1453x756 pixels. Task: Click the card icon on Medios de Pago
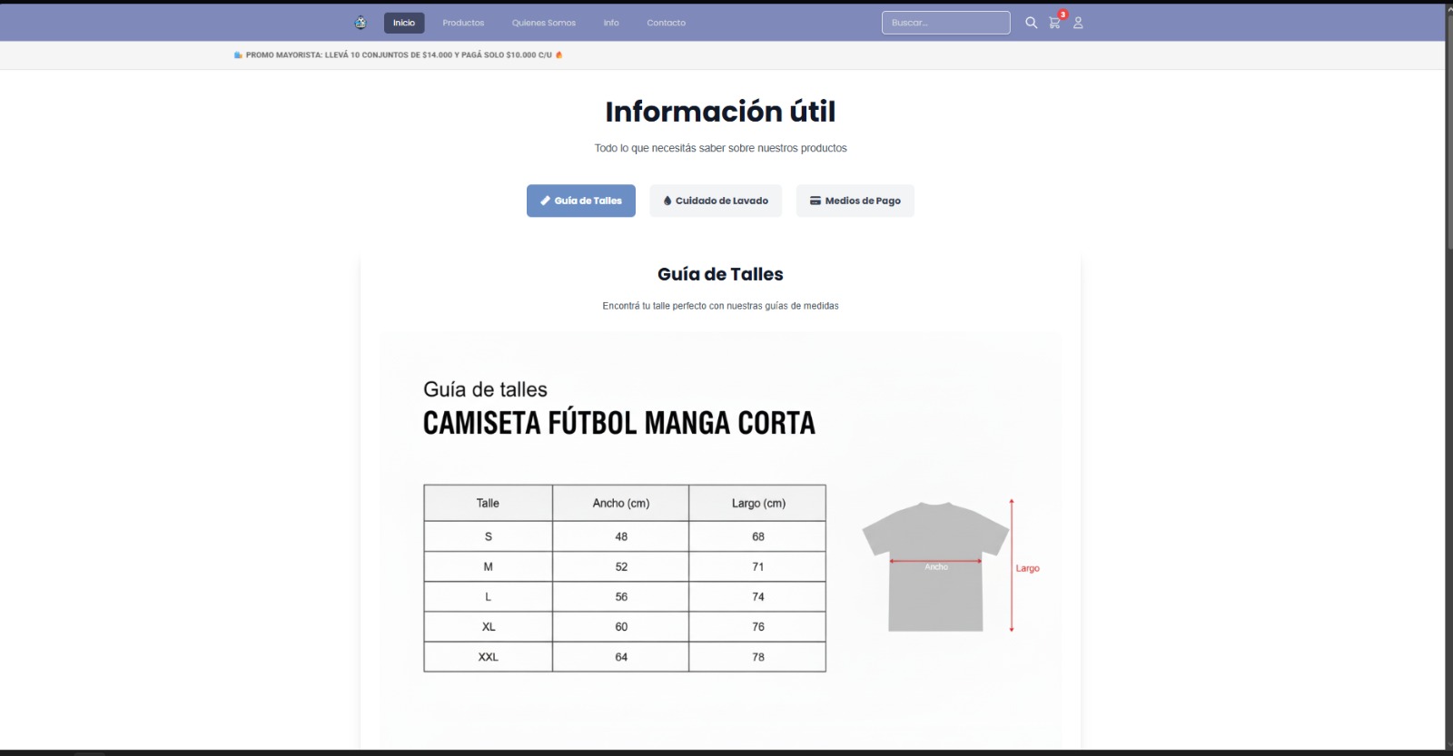(x=815, y=201)
